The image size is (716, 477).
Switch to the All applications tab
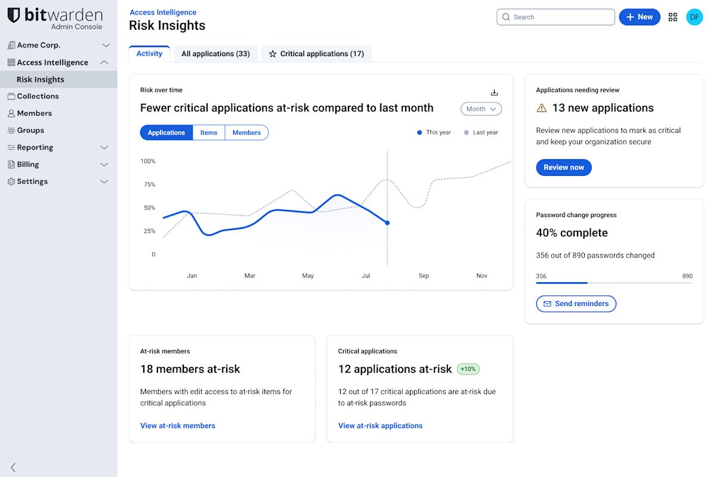(215, 54)
